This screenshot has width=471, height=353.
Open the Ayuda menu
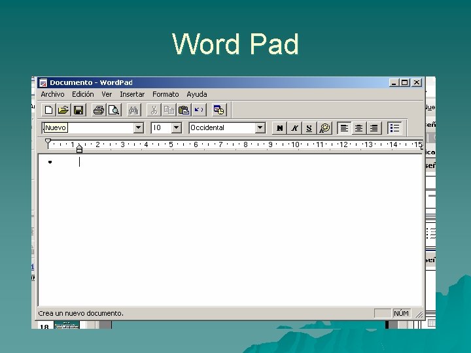pos(197,94)
